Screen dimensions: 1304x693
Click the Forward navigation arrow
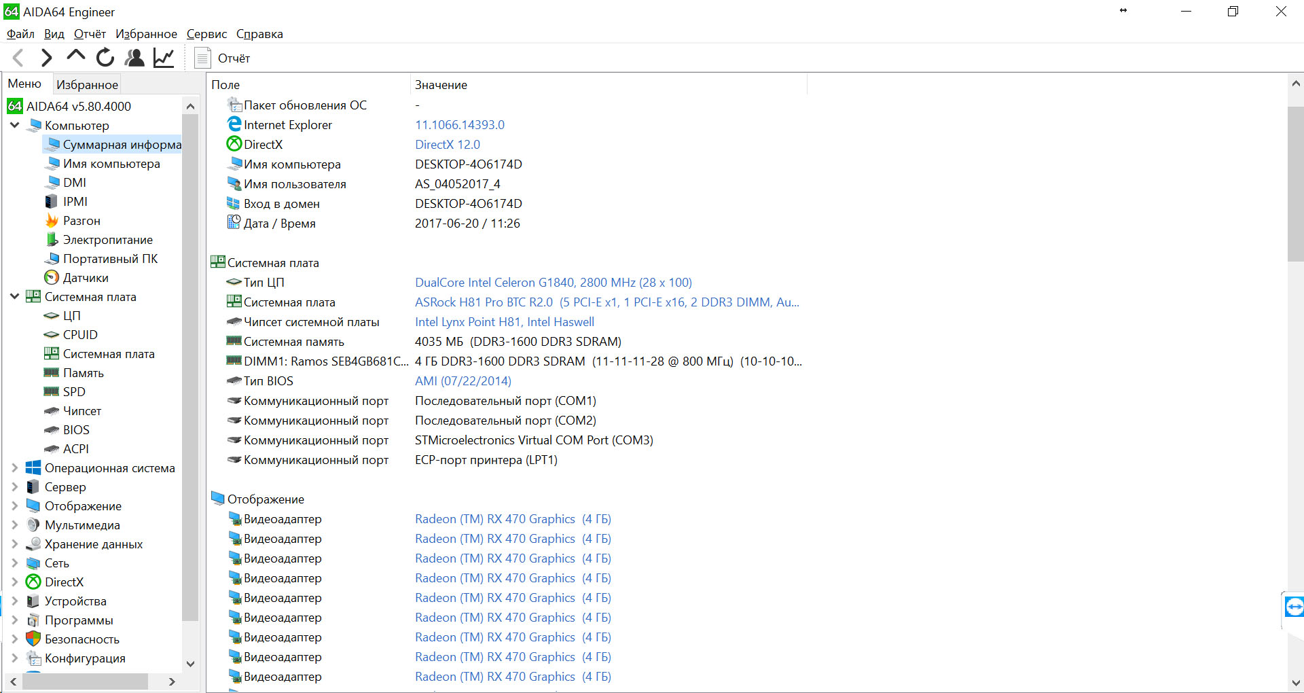46,58
